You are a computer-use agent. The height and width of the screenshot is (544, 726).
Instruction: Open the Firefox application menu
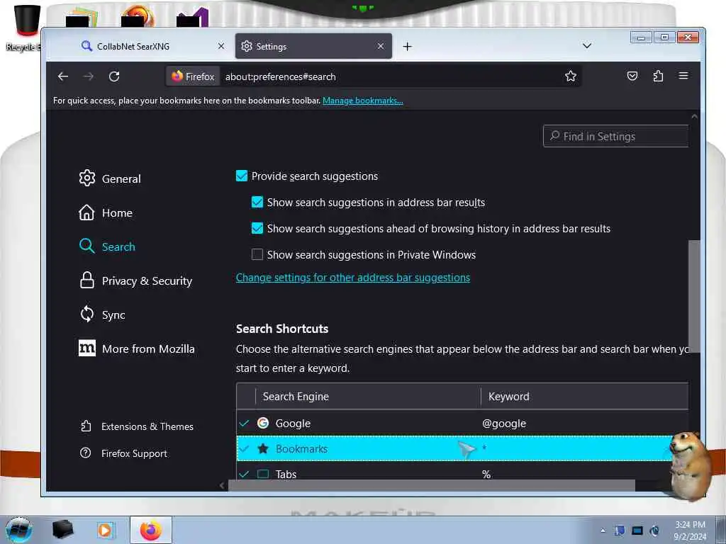click(x=683, y=76)
